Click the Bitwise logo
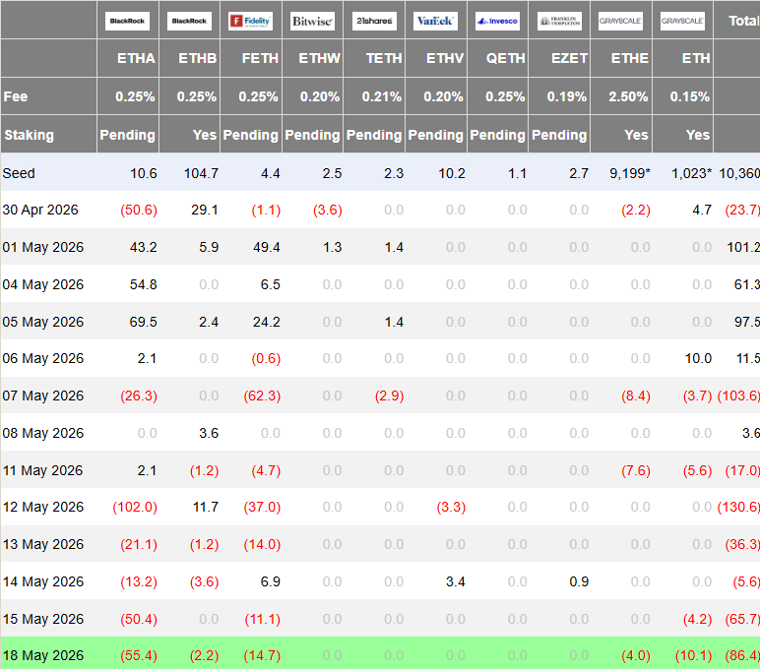This screenshot has height=669, width=760. [312, 21]
